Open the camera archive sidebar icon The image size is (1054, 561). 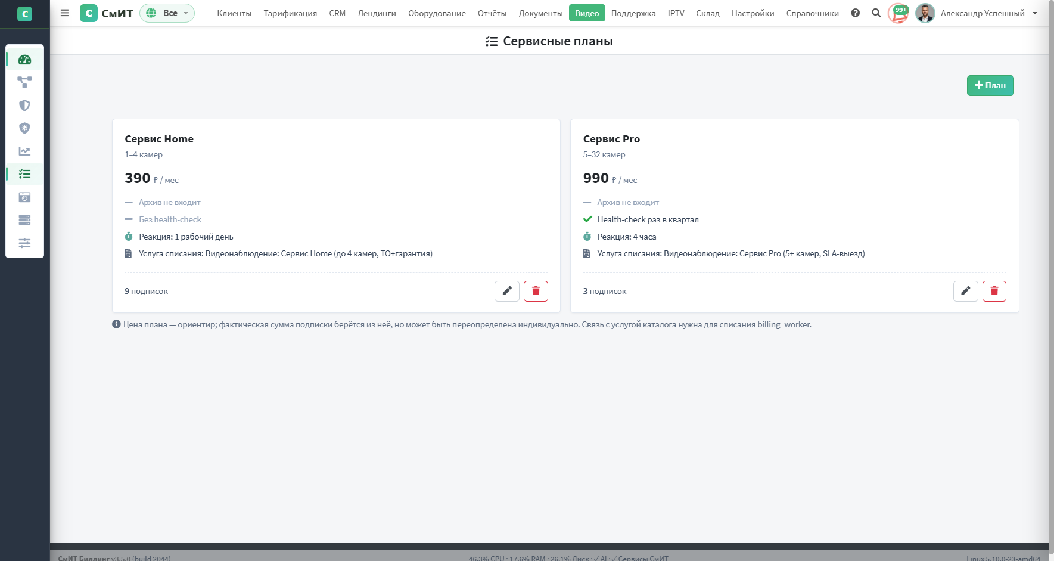[x=24, y=197]
